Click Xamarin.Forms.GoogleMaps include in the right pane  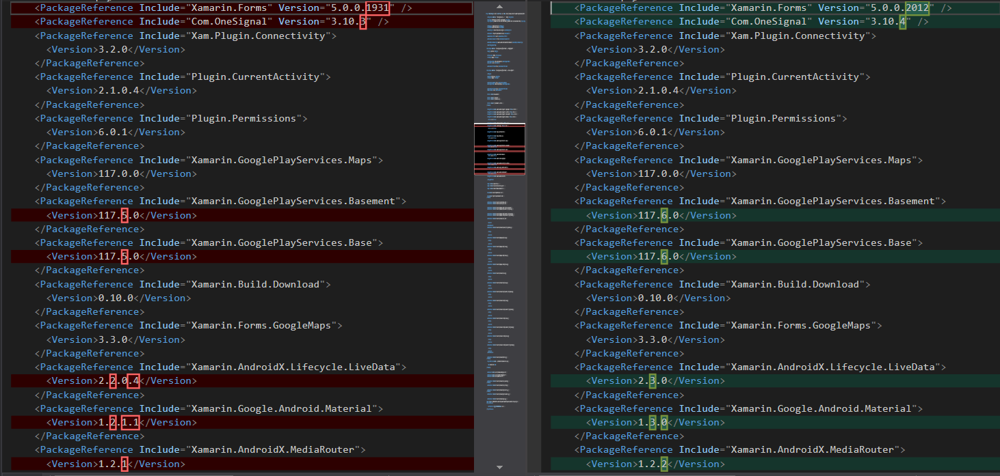pos(728,325)
